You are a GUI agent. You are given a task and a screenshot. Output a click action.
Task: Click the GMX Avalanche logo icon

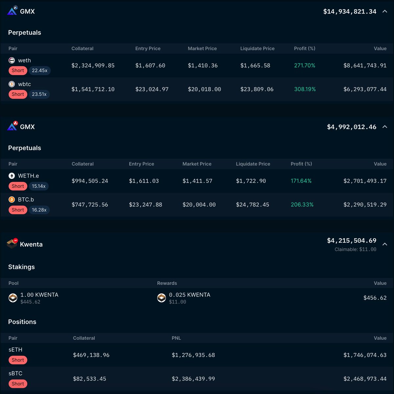point(12,126)
